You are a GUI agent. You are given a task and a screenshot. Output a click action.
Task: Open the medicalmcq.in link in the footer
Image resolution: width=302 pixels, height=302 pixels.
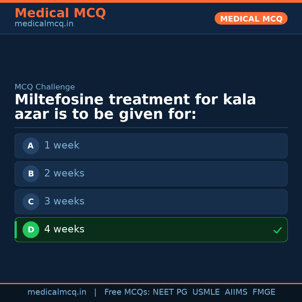click(x=57, y=292)
